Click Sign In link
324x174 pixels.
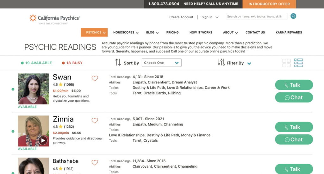point(207,17)
